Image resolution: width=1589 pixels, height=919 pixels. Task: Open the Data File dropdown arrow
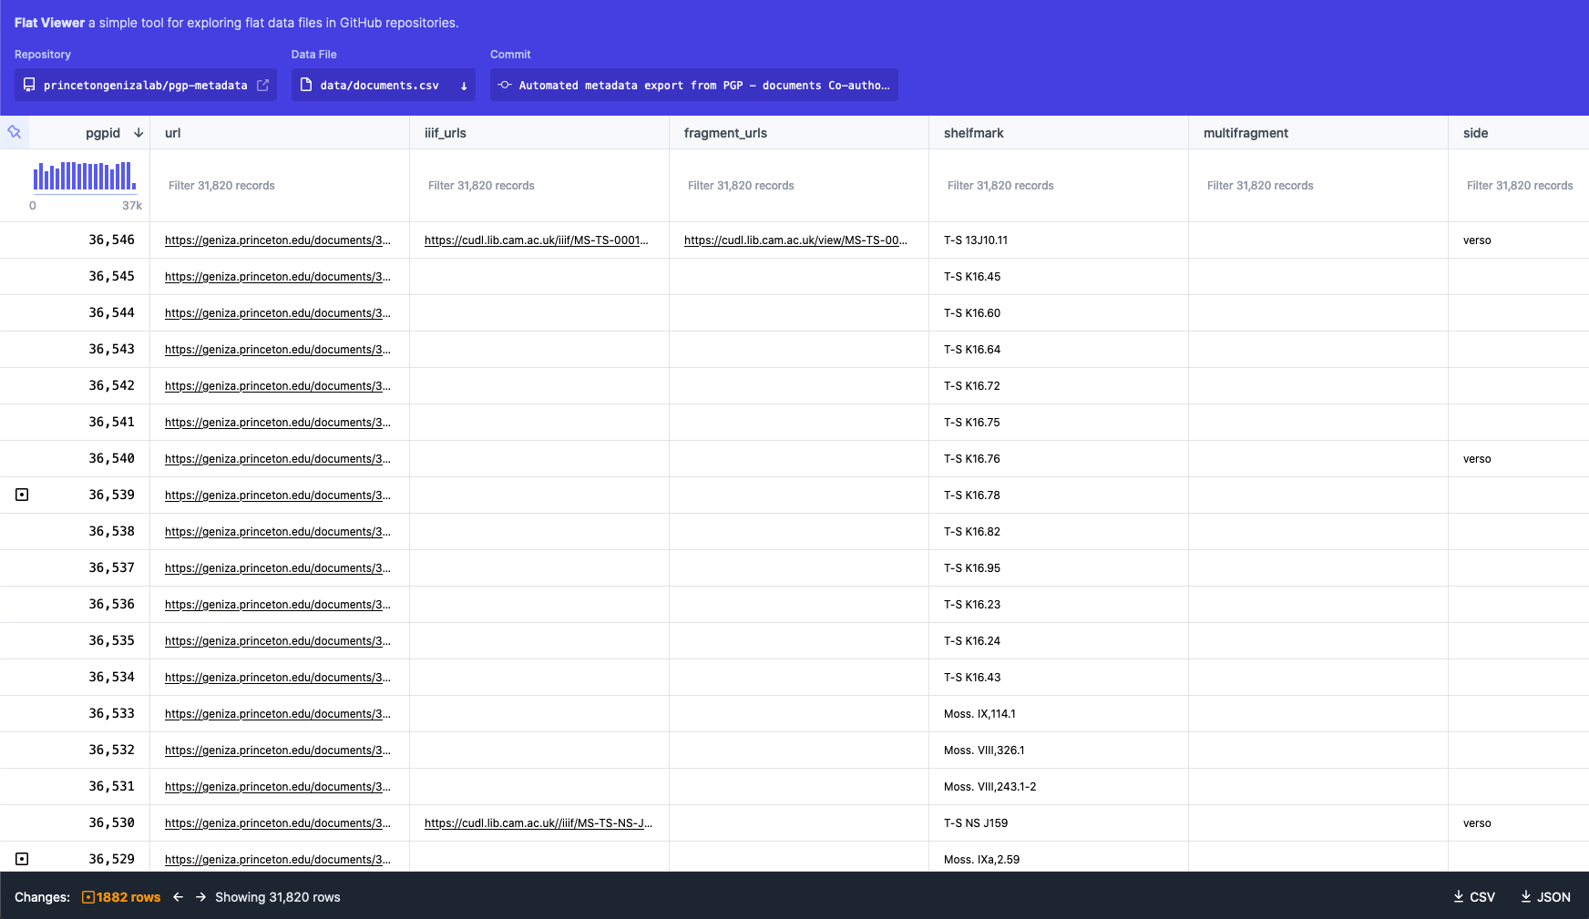[x=464, y=86]
